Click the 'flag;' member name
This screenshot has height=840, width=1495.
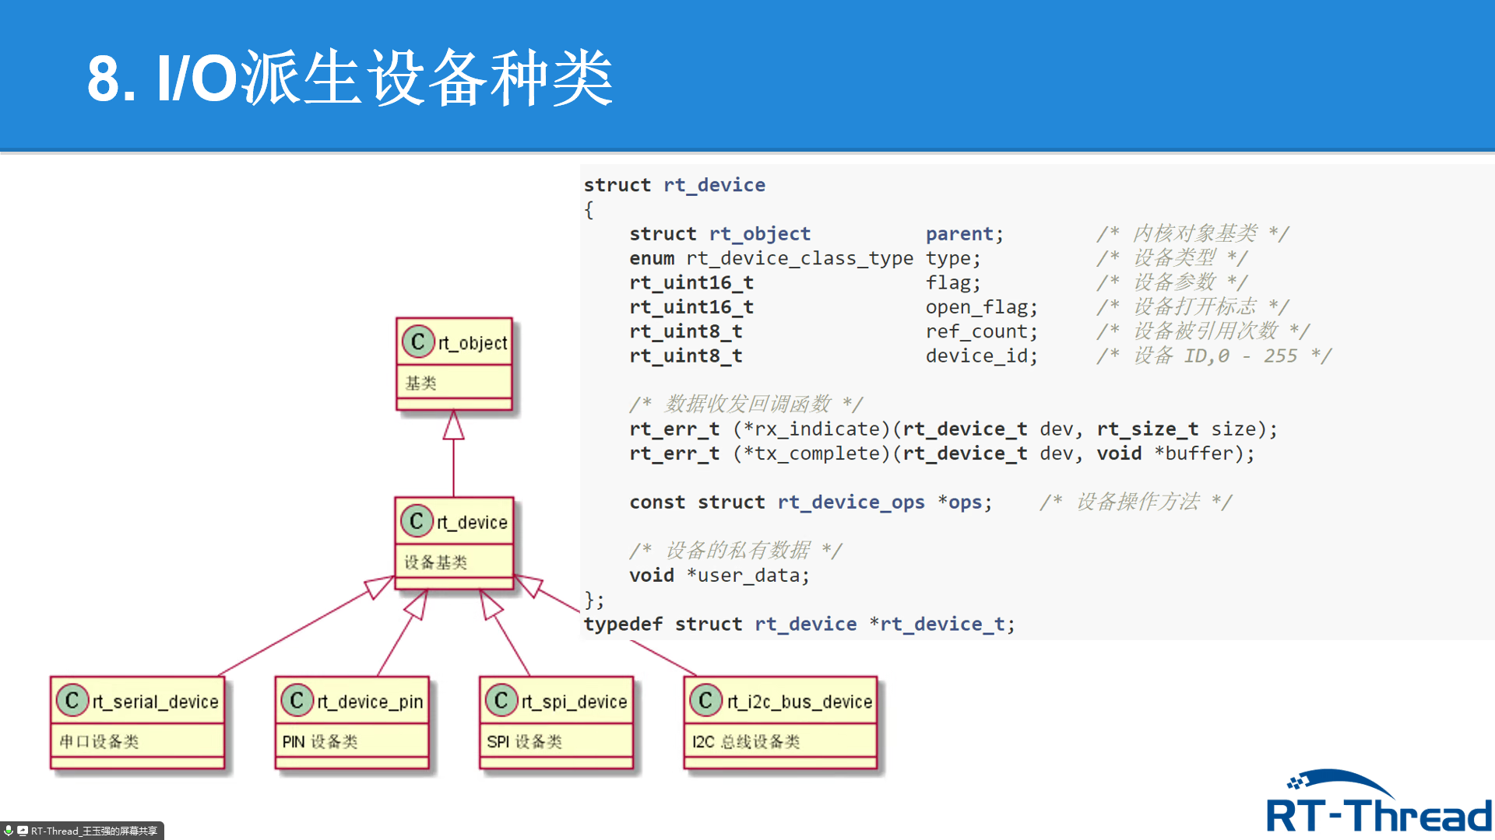pyautogui.click(x=953, y=283)
